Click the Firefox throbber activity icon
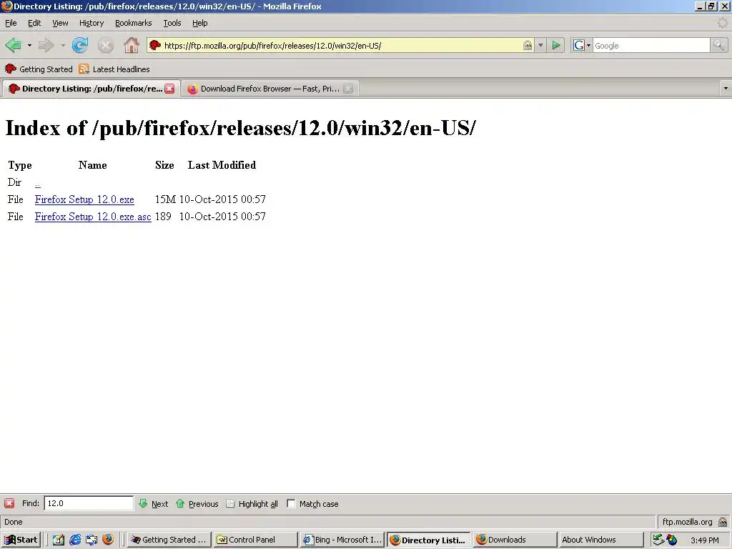The height and width of the screenshot is (549, 732). click(722, 23)
